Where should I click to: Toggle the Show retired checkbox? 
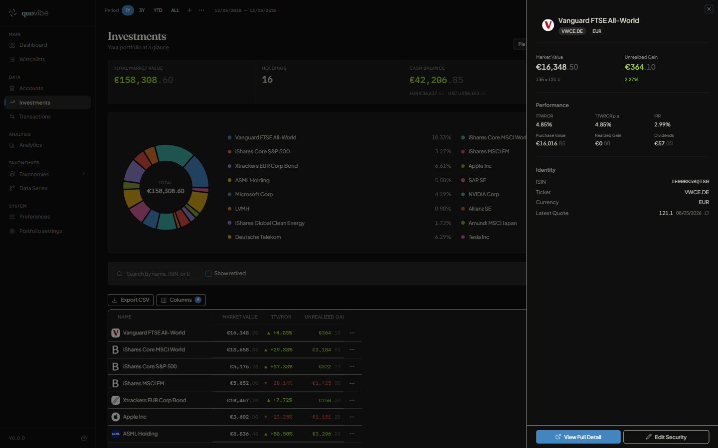[x=208, y=274]
